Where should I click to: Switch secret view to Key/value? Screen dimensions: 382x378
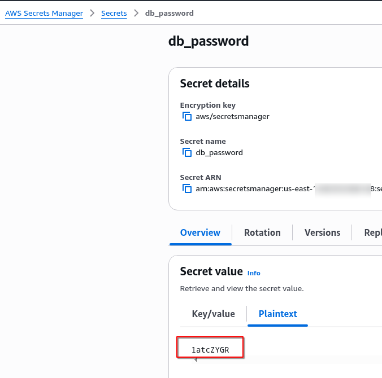click(214, 314)
